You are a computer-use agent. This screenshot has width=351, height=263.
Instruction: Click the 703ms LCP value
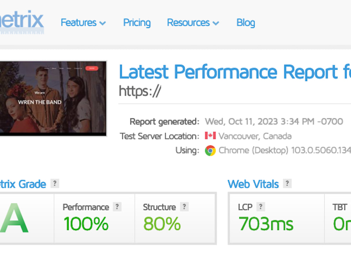[266, 224]
